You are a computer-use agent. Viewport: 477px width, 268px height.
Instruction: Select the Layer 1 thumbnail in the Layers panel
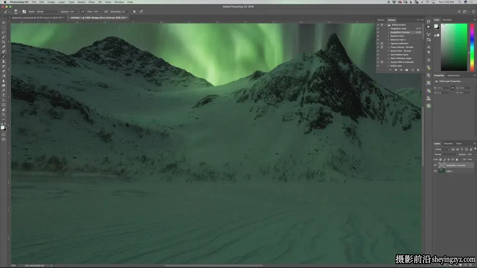click(442, 171)
